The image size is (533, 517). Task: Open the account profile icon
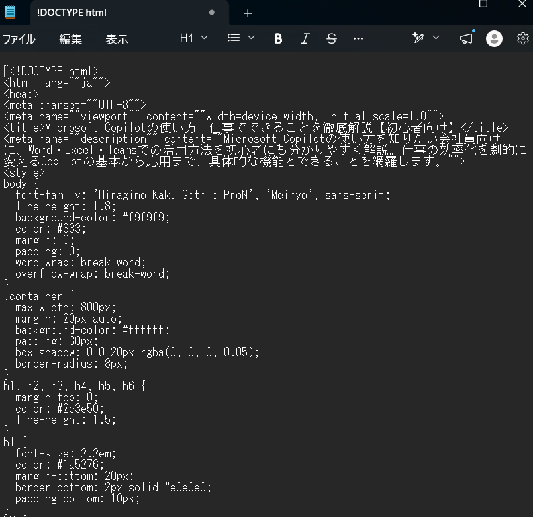(x=494, y=38)
